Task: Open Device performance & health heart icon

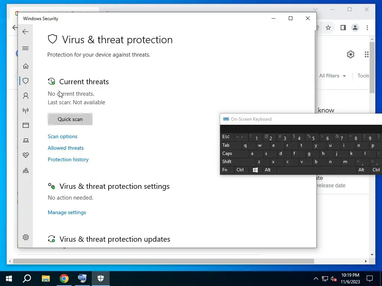Action: point(26,155)
